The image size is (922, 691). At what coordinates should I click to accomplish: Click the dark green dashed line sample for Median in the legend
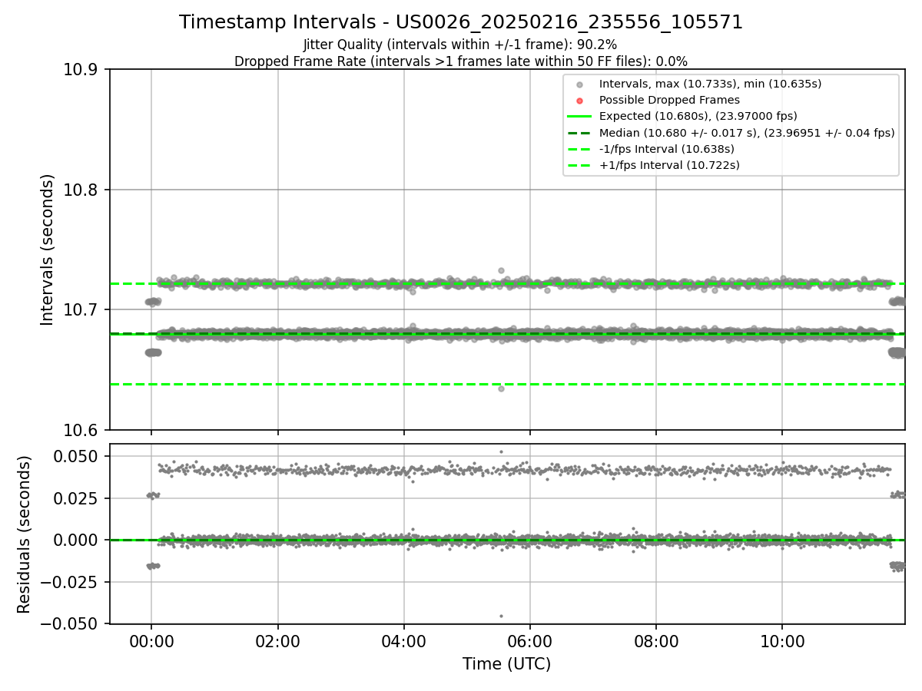[x=579, y=133]
